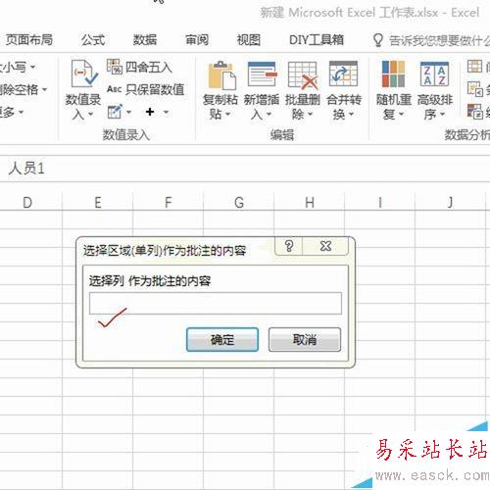Expand the 随机重复 dropdown arrow
The height and width of the screenshot is (490, 490).
click(x=402, y=115)
